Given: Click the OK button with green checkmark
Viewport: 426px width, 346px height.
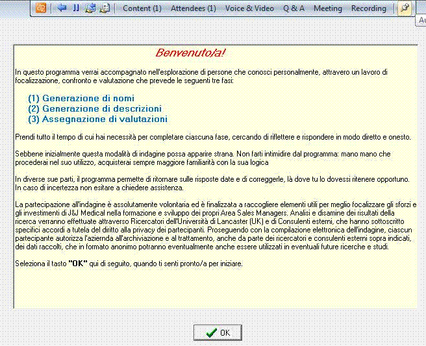Looking at the screenshot, I should pyautogui.click(x=218, y=332).
